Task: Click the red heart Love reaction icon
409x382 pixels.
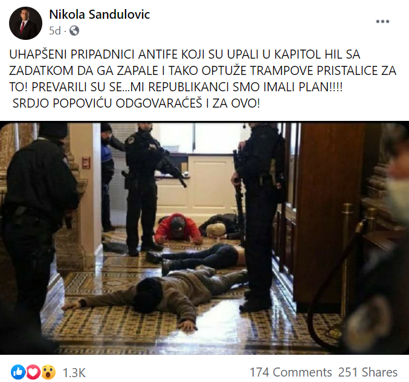Action: 33,372
